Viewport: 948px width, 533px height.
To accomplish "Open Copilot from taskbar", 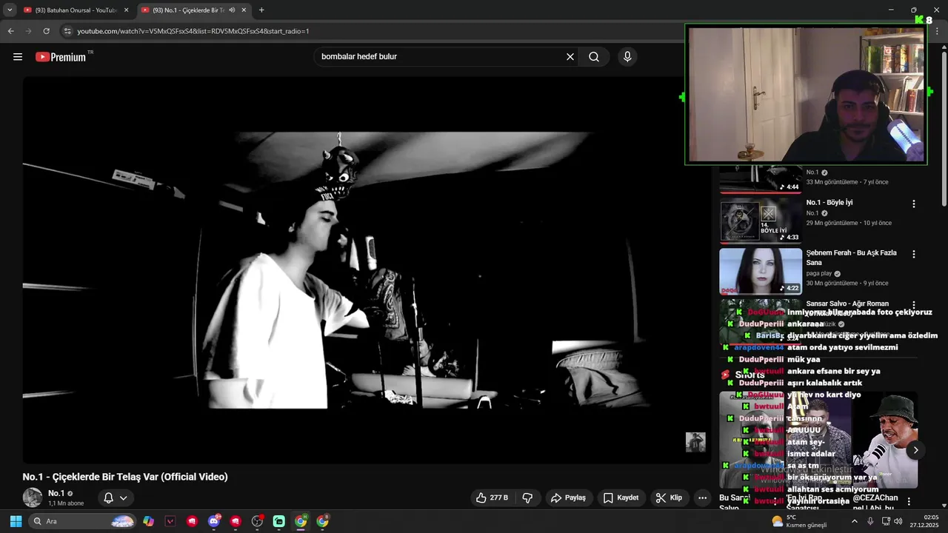I will (x=148, y=521).
